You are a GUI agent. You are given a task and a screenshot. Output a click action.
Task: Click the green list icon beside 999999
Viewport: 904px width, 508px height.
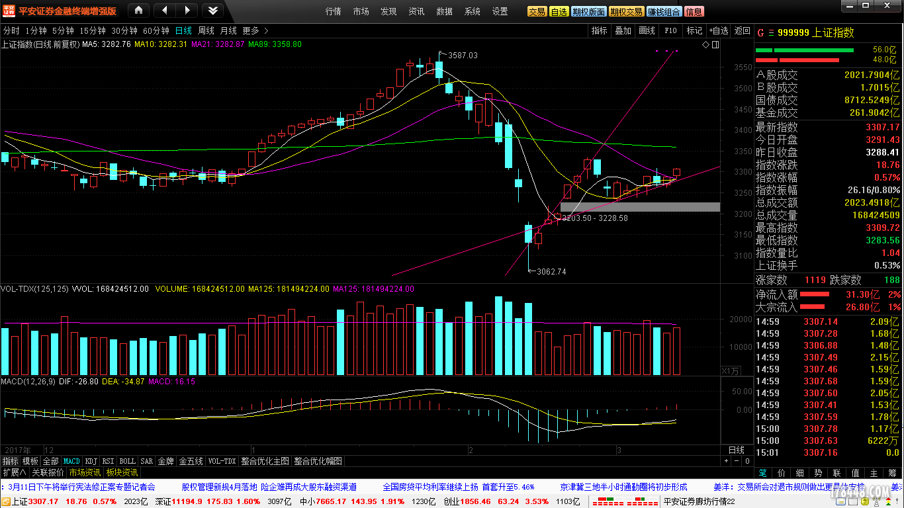(770, 33)
